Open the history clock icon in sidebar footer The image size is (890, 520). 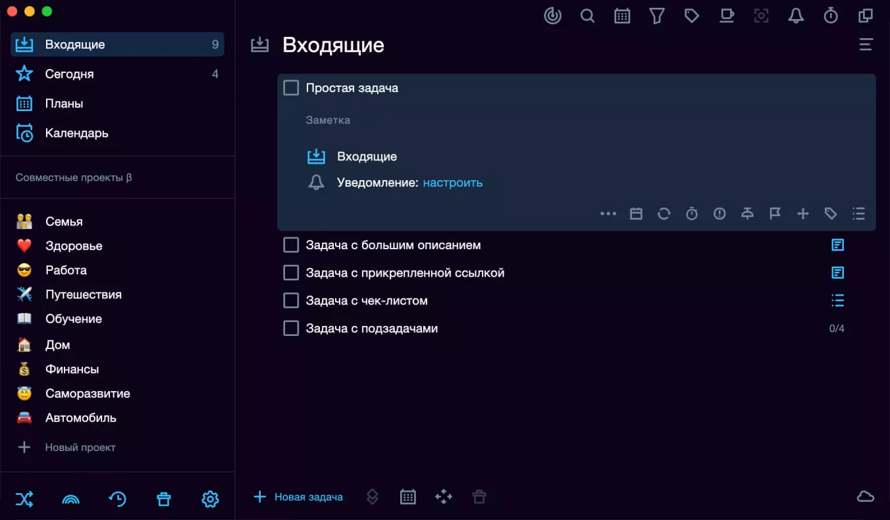[117, 500]
